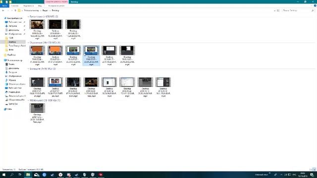The width and height of the screenshot is (317, 178).
Task: Select sixth video in Большие group
Action: coord(127,87)
